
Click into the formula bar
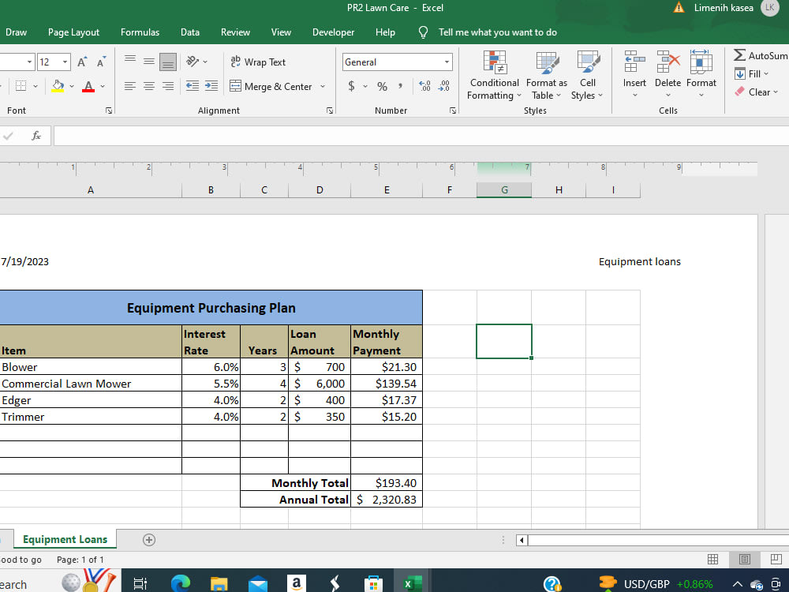[421, 136]
